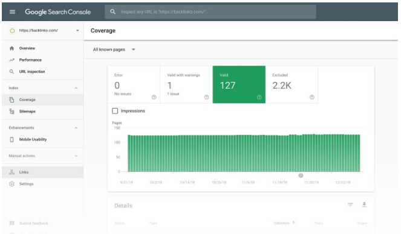Click the download icon in Details

point(365,204)
